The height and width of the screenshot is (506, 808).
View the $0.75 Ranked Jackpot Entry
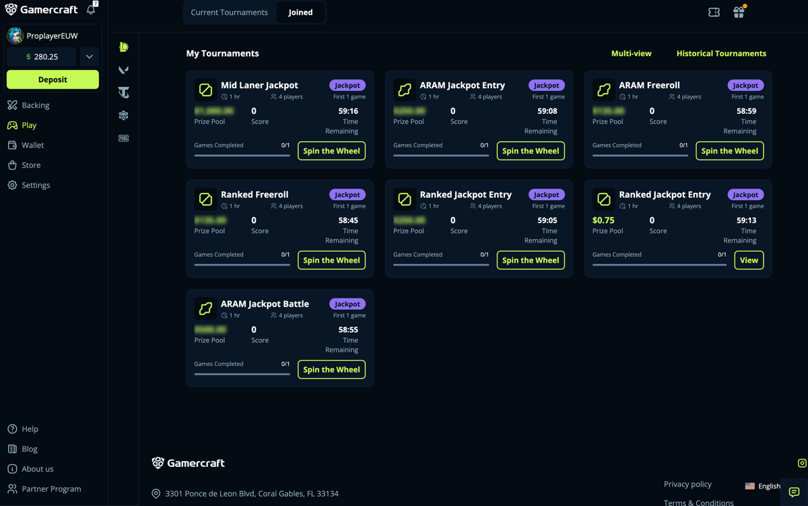[x=749, y=260]
